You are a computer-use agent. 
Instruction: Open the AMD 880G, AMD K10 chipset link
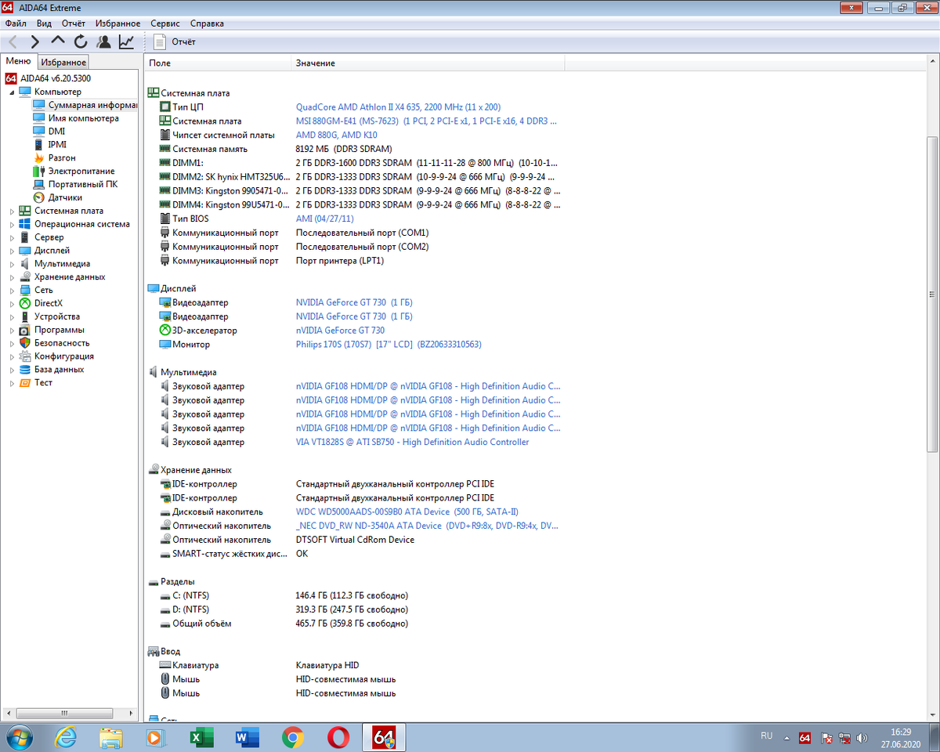pos(336,135)
